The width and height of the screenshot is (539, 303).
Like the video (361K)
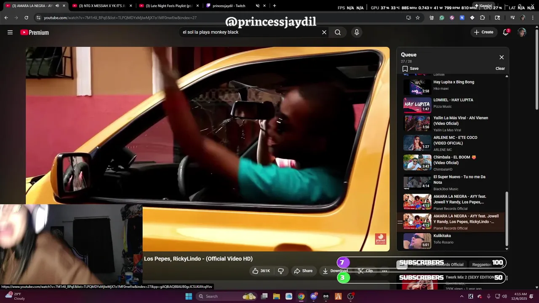(261, 271)
